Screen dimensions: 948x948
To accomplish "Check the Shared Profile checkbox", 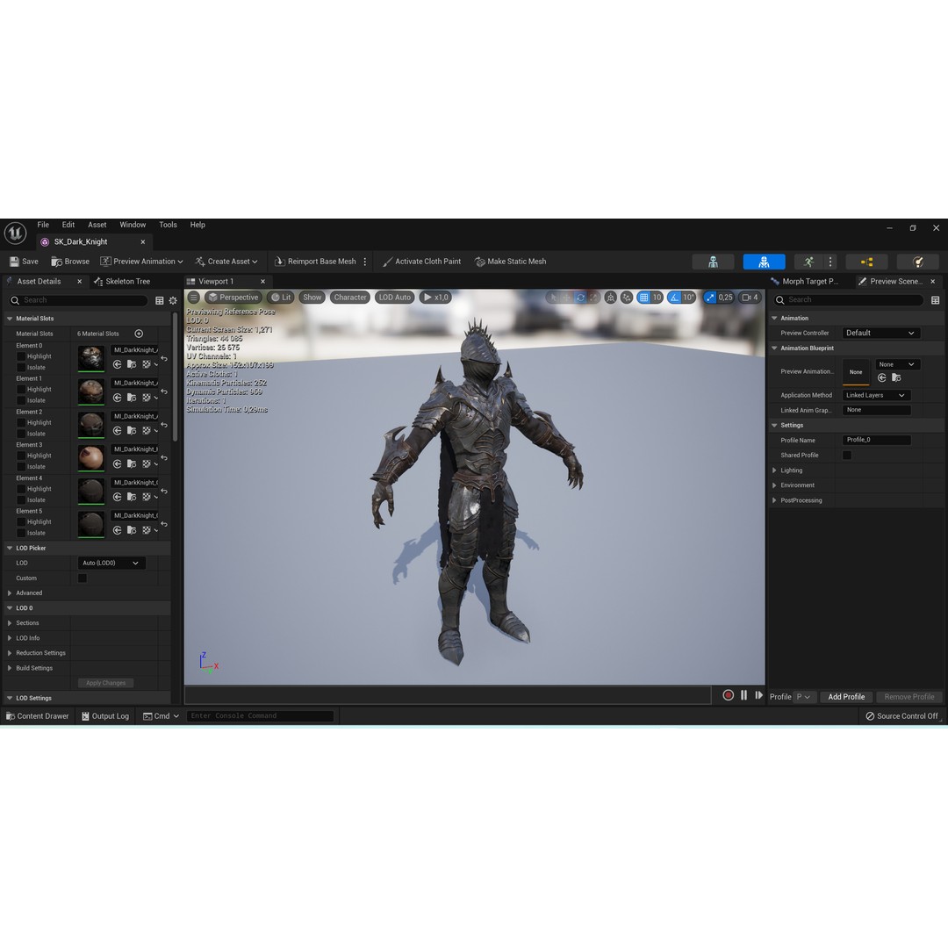I will 847,456.
